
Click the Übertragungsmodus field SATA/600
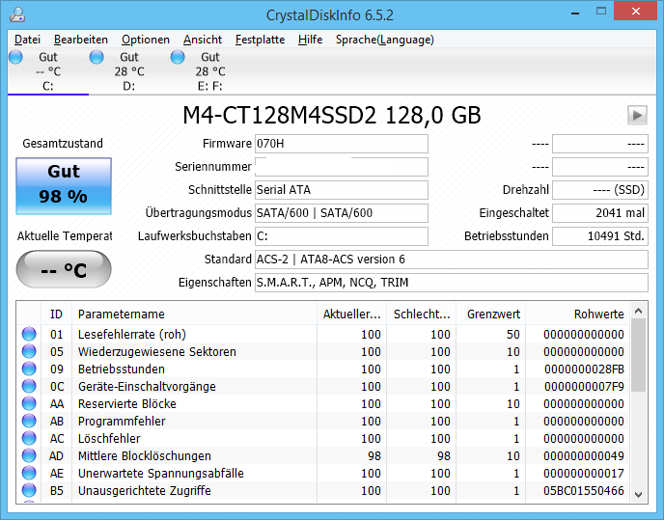[x=342, y=213]
